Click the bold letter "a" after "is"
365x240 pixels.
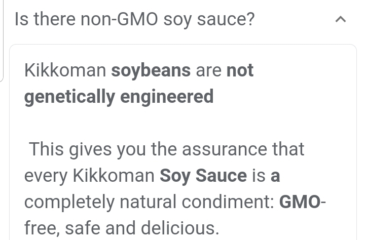[275, 176]
